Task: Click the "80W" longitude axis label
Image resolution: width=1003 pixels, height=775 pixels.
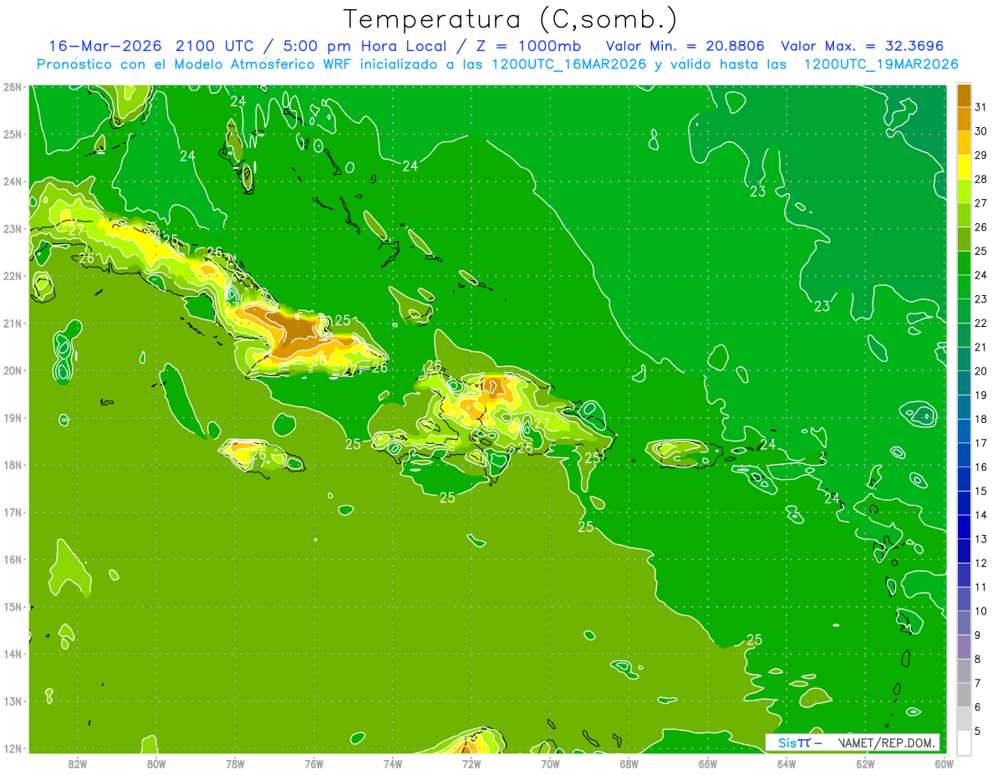Action: coord(155,763)
